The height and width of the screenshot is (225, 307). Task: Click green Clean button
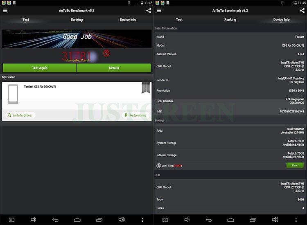pos(295,165)
